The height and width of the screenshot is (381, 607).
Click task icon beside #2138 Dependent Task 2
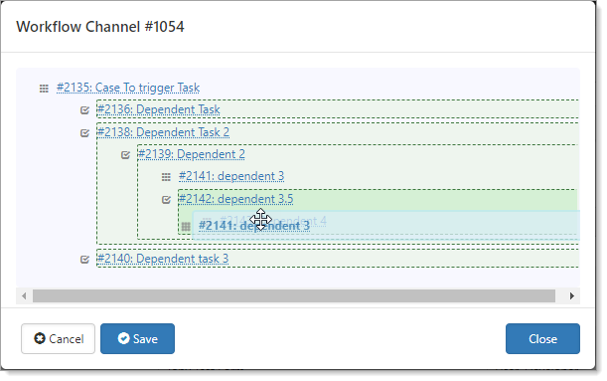(x=84, y=133)
